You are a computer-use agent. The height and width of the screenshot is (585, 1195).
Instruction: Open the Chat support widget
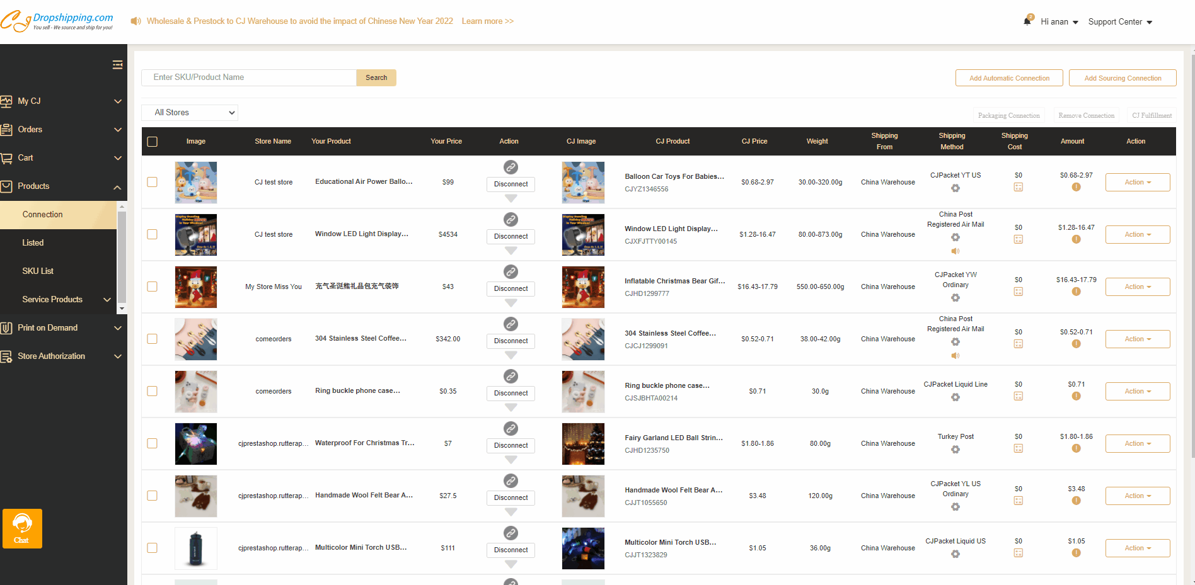[22, 528]
